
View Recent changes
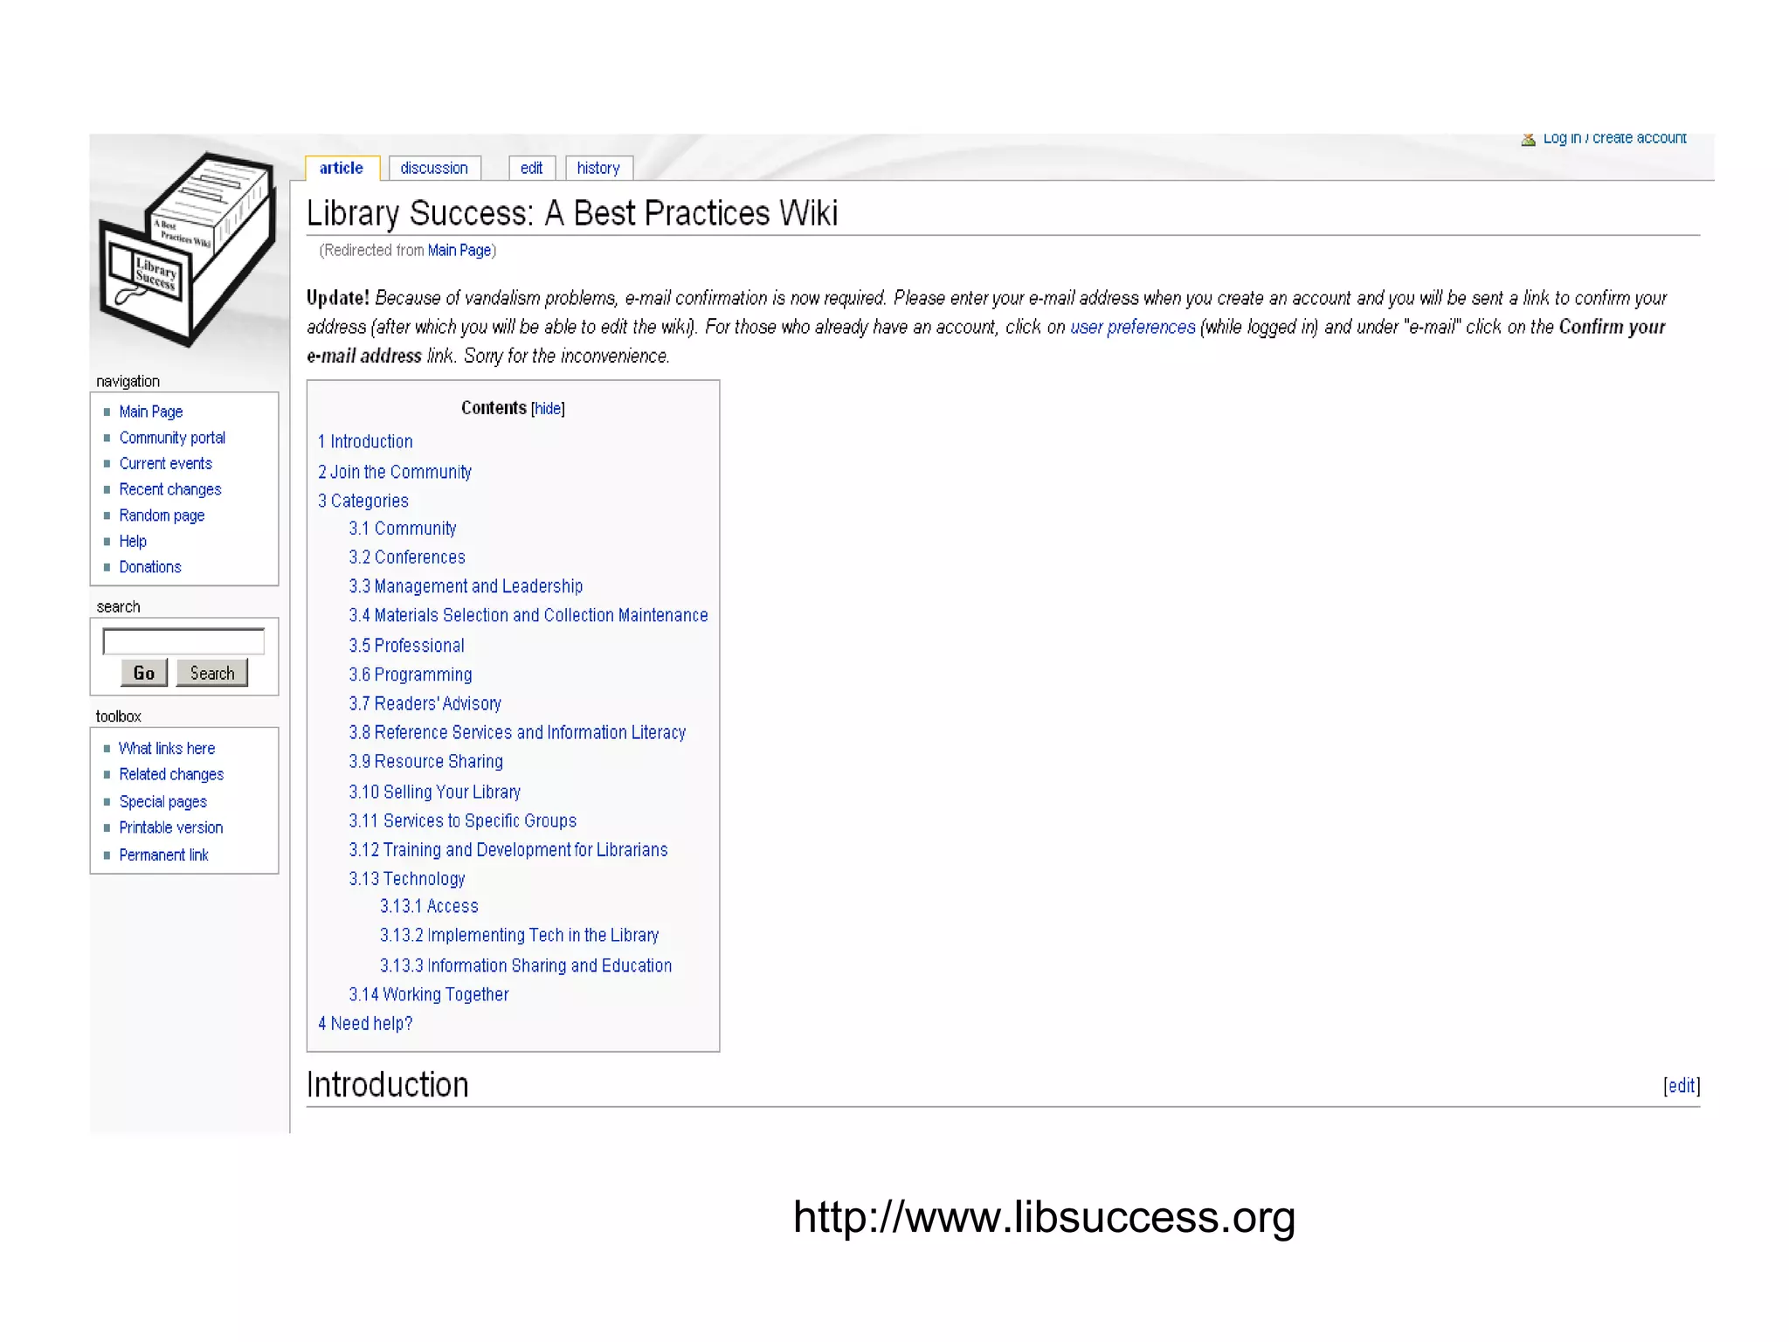point(170,489)
